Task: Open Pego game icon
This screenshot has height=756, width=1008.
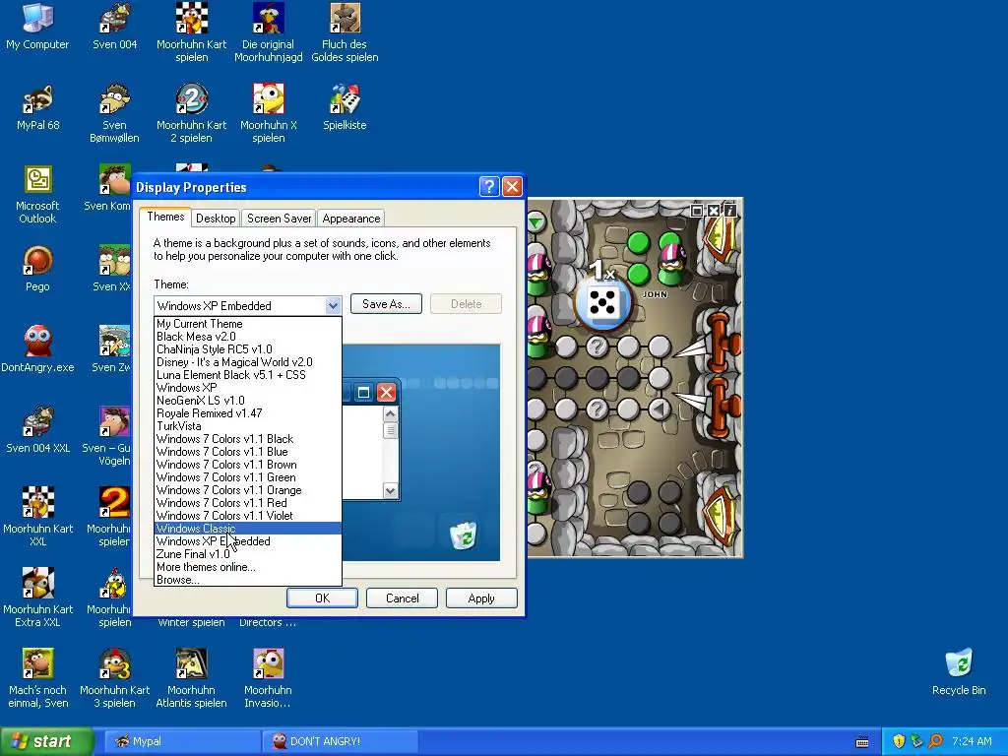Action: click(x=37, y=269)
